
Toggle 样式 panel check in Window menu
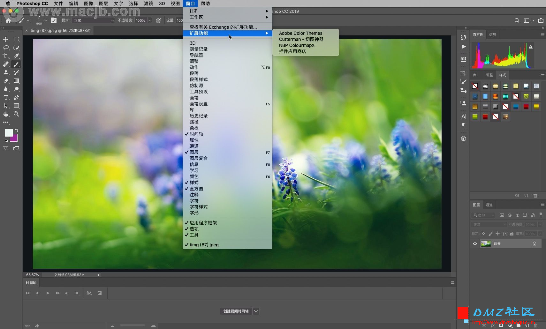pos(228,183)
